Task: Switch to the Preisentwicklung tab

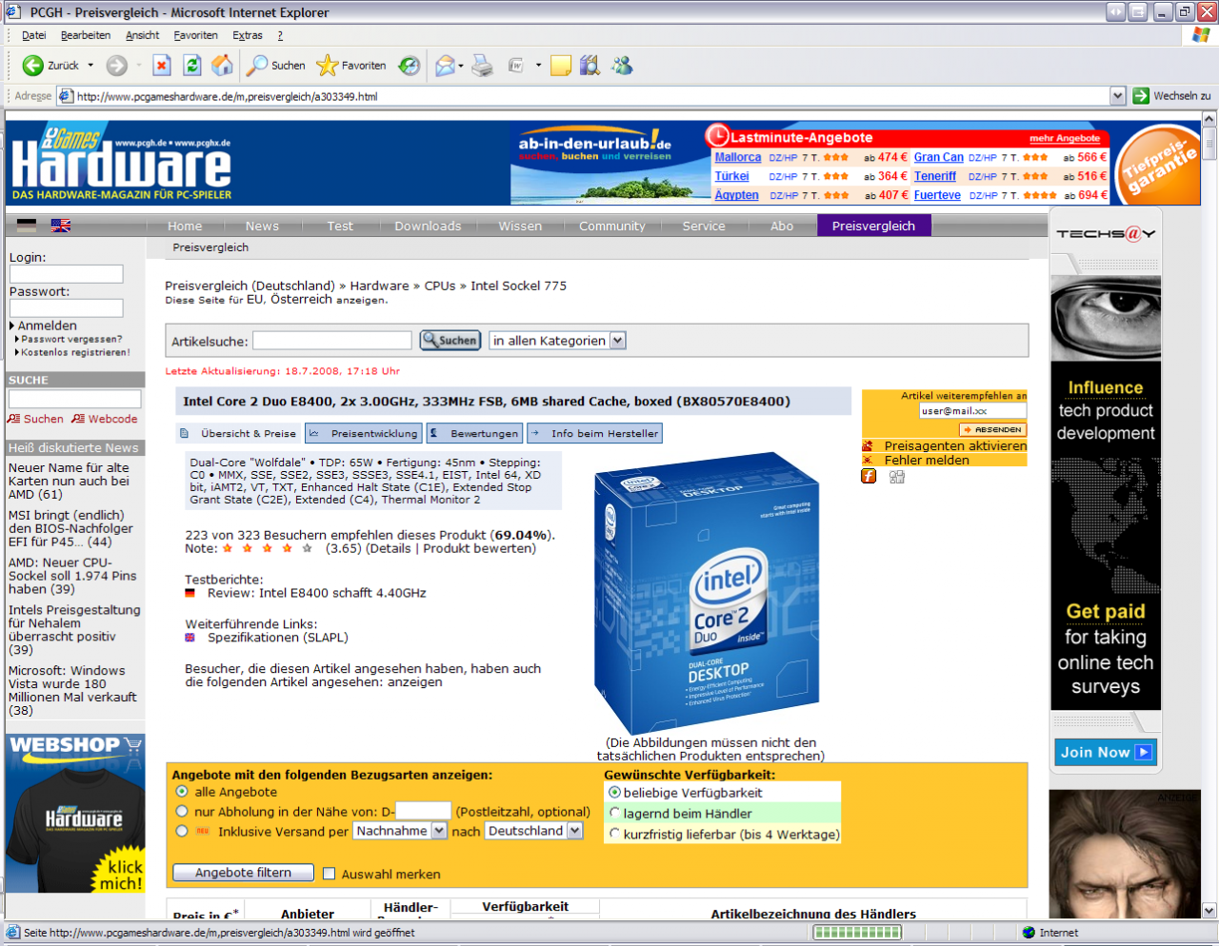Action: (363, 433)
